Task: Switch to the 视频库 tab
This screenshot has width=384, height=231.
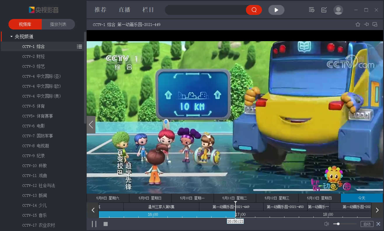Action: (x=25, y=25)
